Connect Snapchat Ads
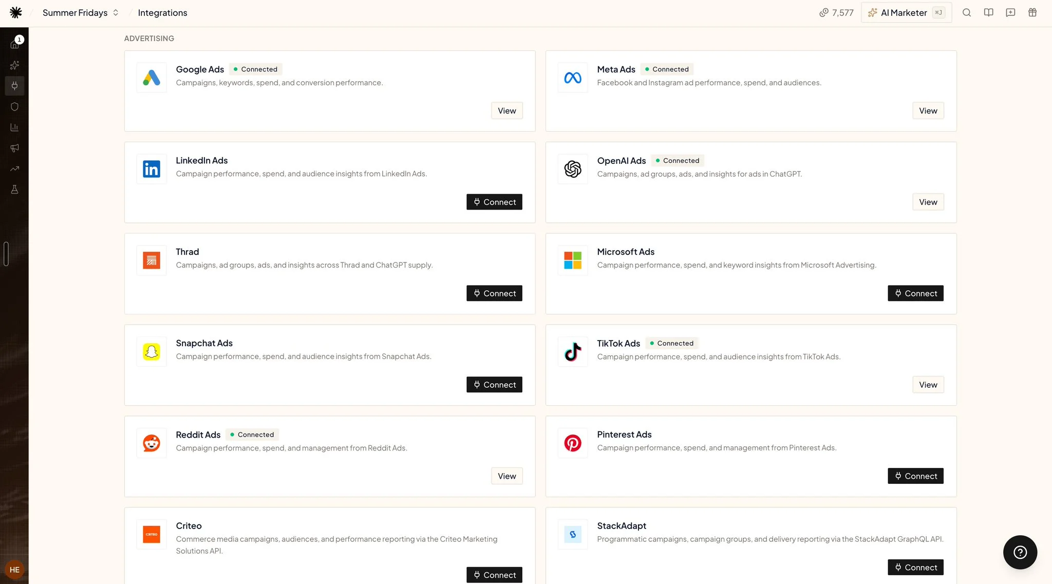 click(494, 385)
